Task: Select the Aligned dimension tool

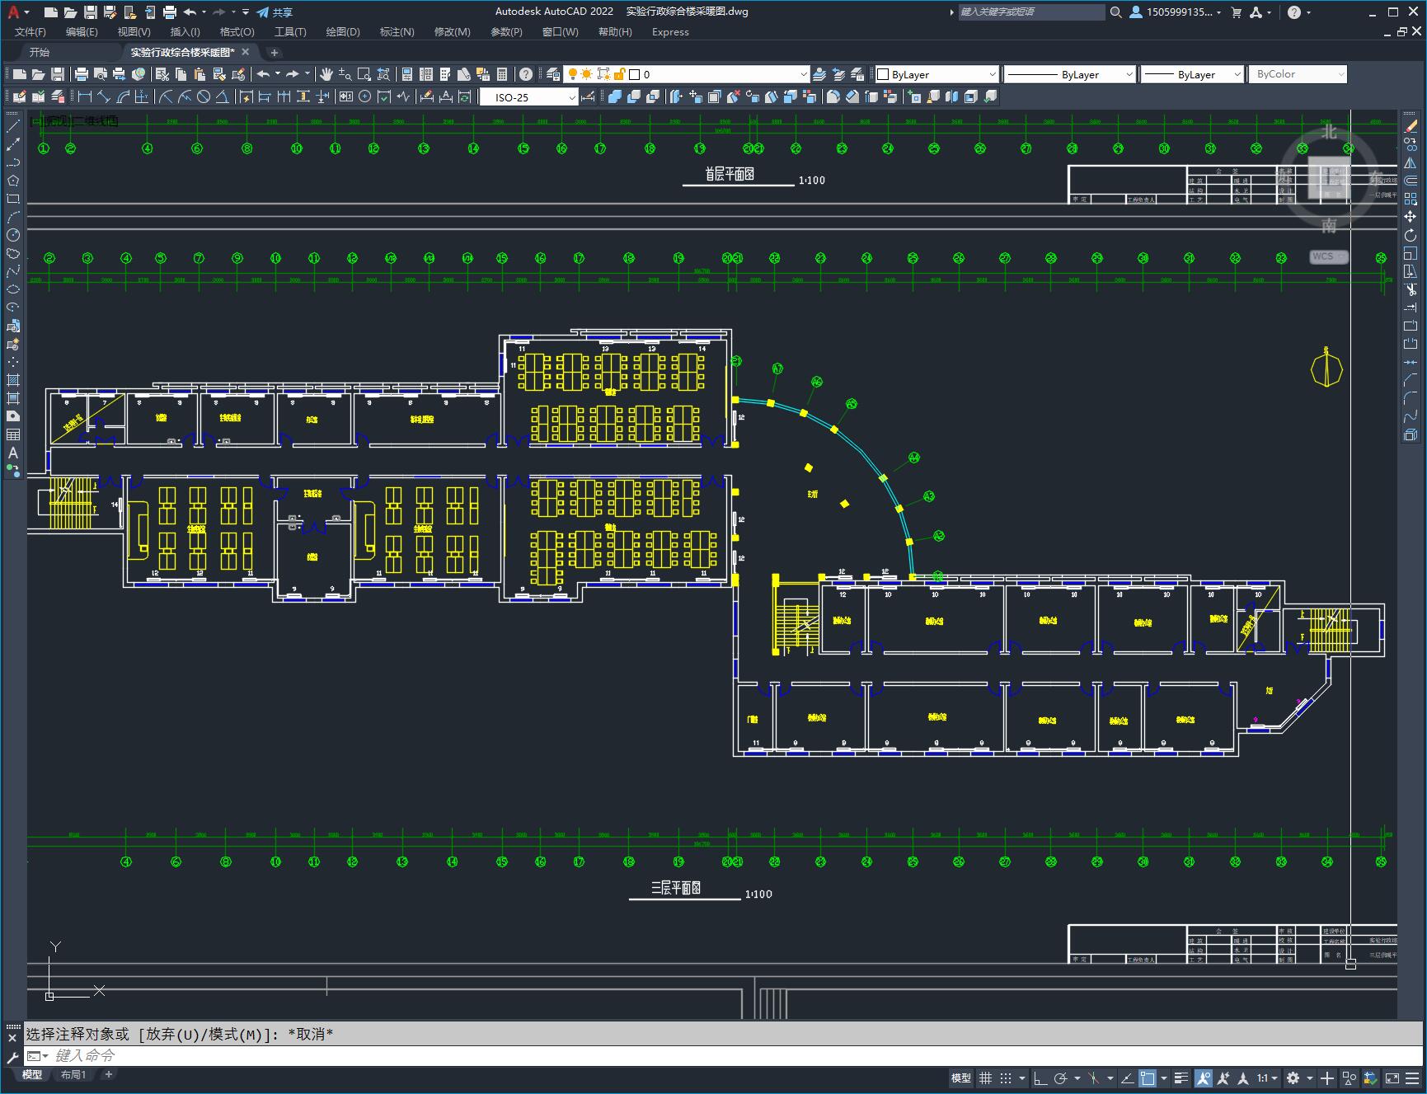Action: click(x=104, y=97)
